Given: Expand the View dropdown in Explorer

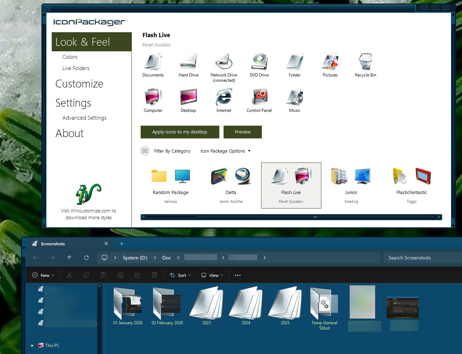Looking at the screenshot, I should click(212, 275).
